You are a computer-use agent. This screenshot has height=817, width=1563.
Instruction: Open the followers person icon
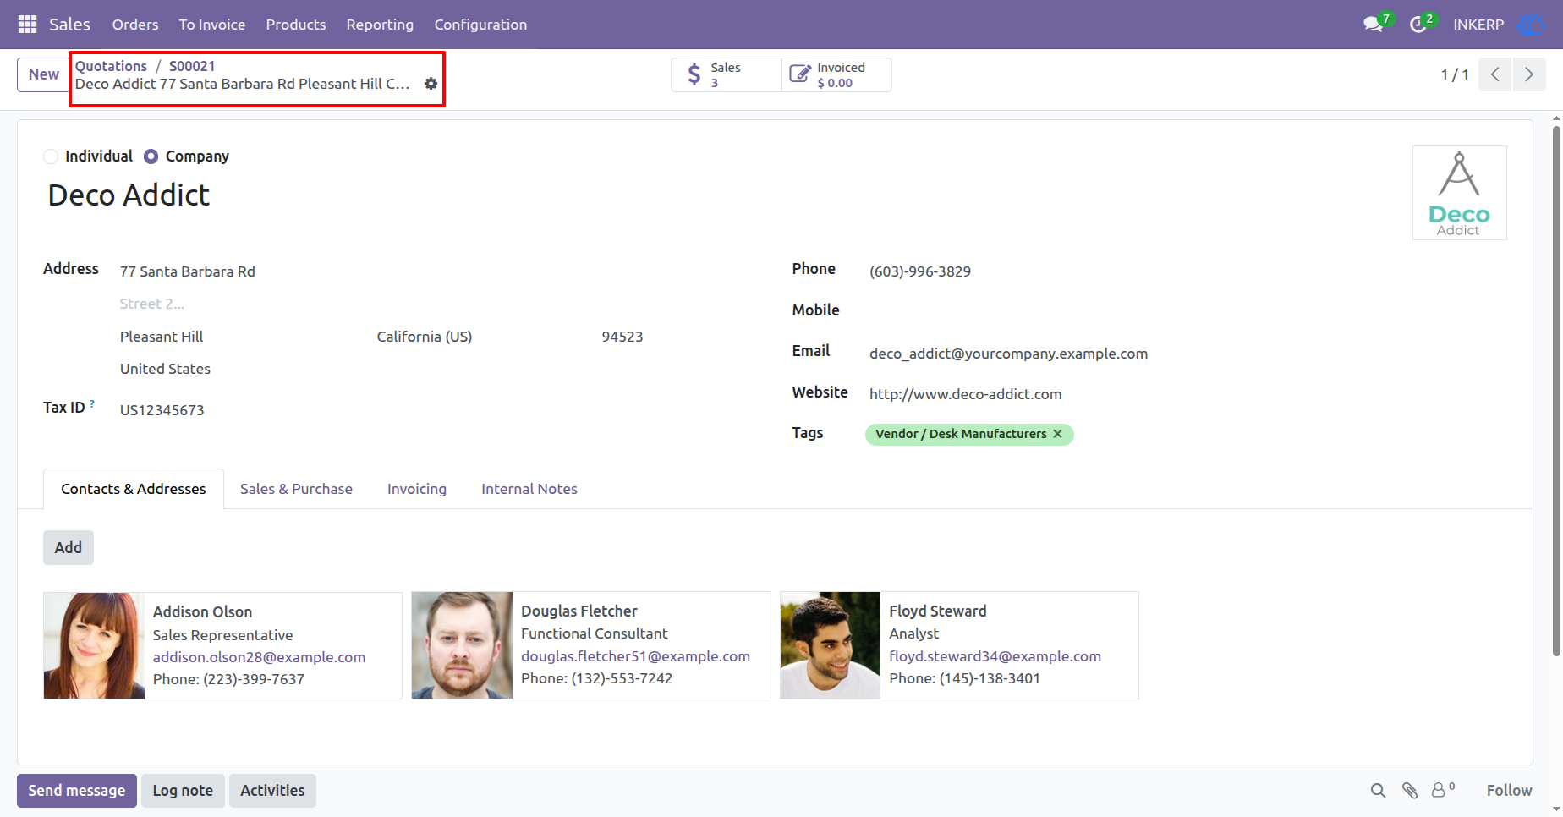click(x=1439, y=791)
